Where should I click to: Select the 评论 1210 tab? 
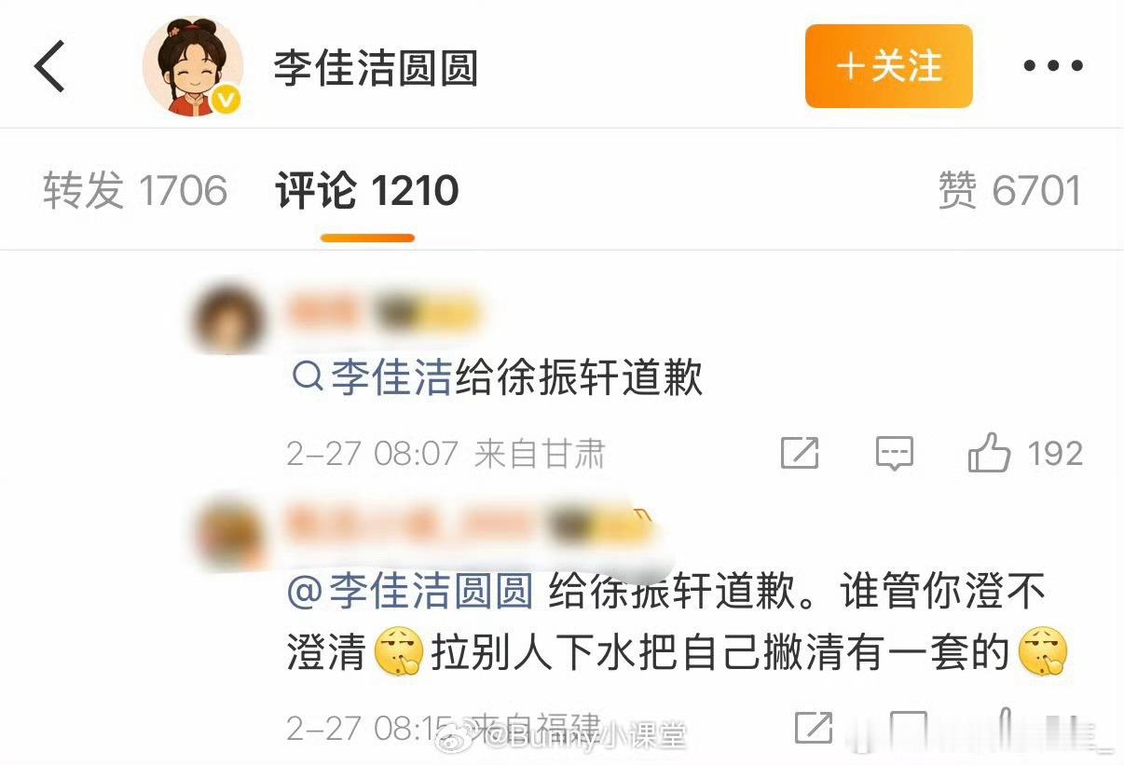[x=367, y=191]
